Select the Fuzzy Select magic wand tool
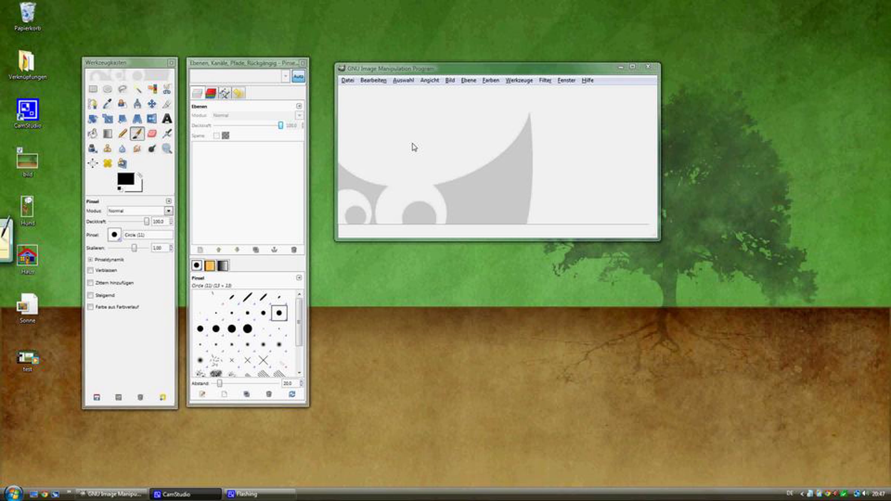Image resolution: width=891 pixels, height=501 pixels. point(137,89)
